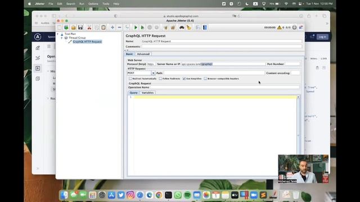The image size is (360, 202).
Task: Open the Run menu
Action: (x=82, y=4)
